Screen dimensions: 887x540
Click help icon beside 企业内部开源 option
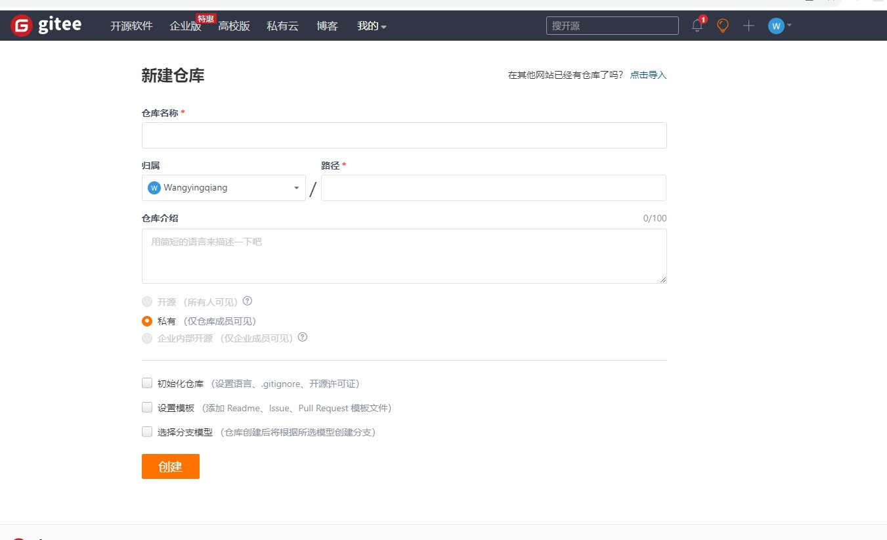303,338
